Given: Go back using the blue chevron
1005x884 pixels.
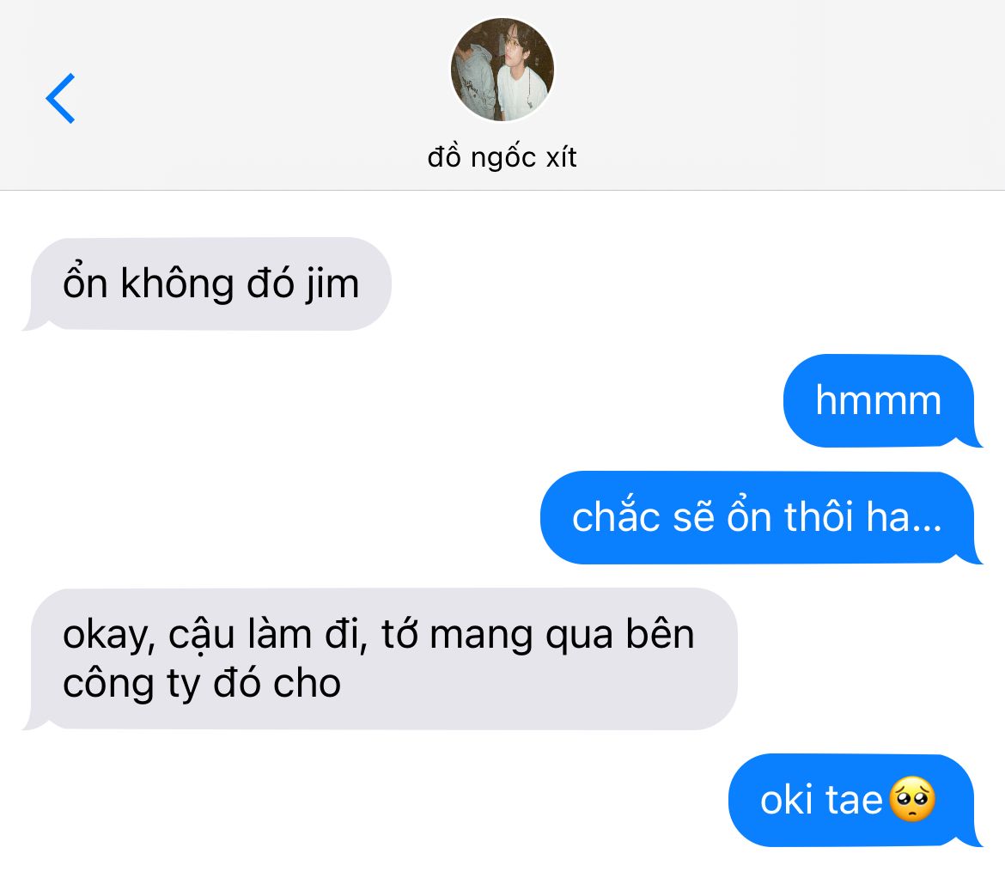Looking at the screenshot, I should coord(61,98).
